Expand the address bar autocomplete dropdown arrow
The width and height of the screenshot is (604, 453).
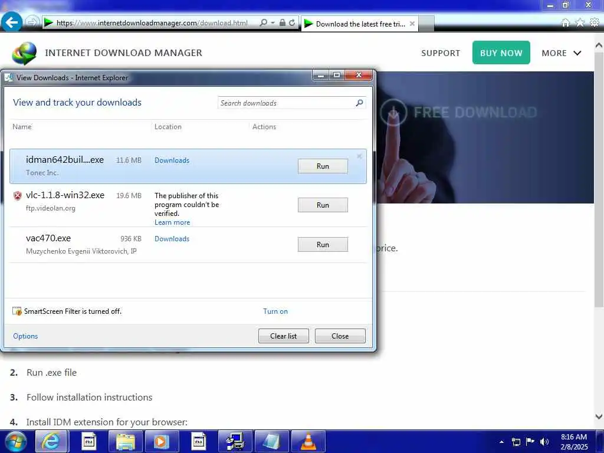click(x=273, y=23)
